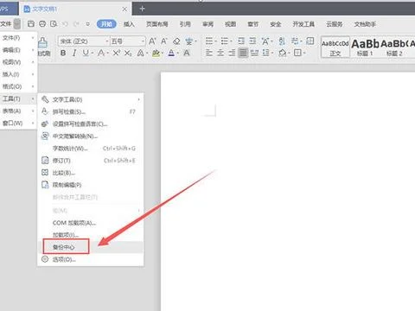Expand the font color dropdown arrow
This screenshot has height=311, width=415.
click(177, 54)
